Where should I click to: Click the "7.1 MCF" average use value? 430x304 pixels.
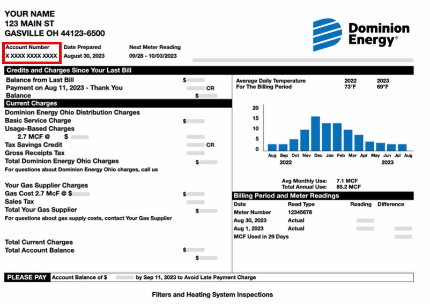(x=347, y=181)
